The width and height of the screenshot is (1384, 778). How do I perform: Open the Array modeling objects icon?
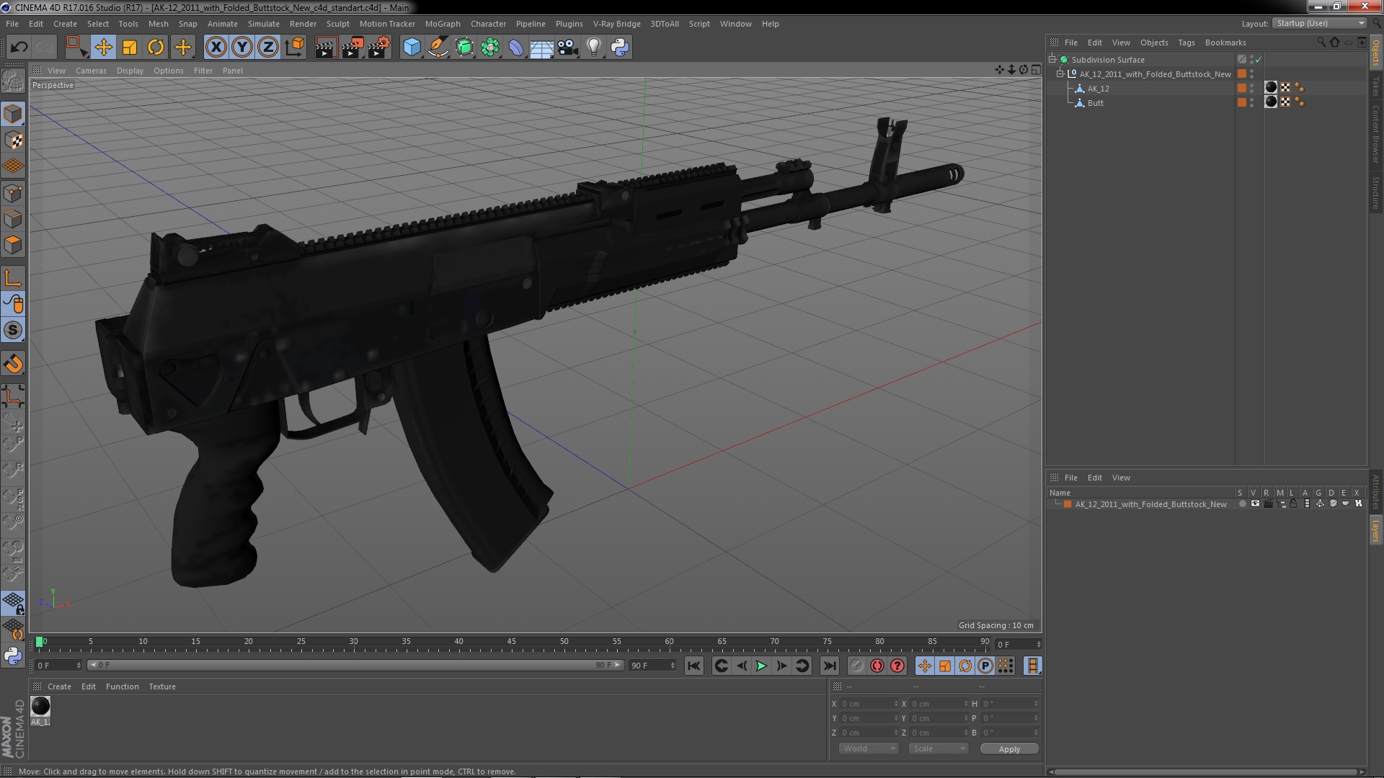pyautogui.click(x=490, y=48)
